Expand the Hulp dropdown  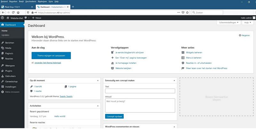[248, 22]
